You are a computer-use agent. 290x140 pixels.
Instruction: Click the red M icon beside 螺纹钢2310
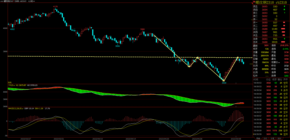[x=254, y=2]
